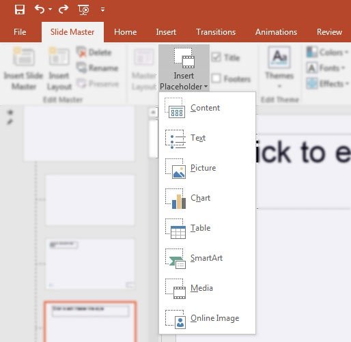This screenshot has height=342, width=351.
Task: Expand the Colors dropdown
Action: point(327,52)
